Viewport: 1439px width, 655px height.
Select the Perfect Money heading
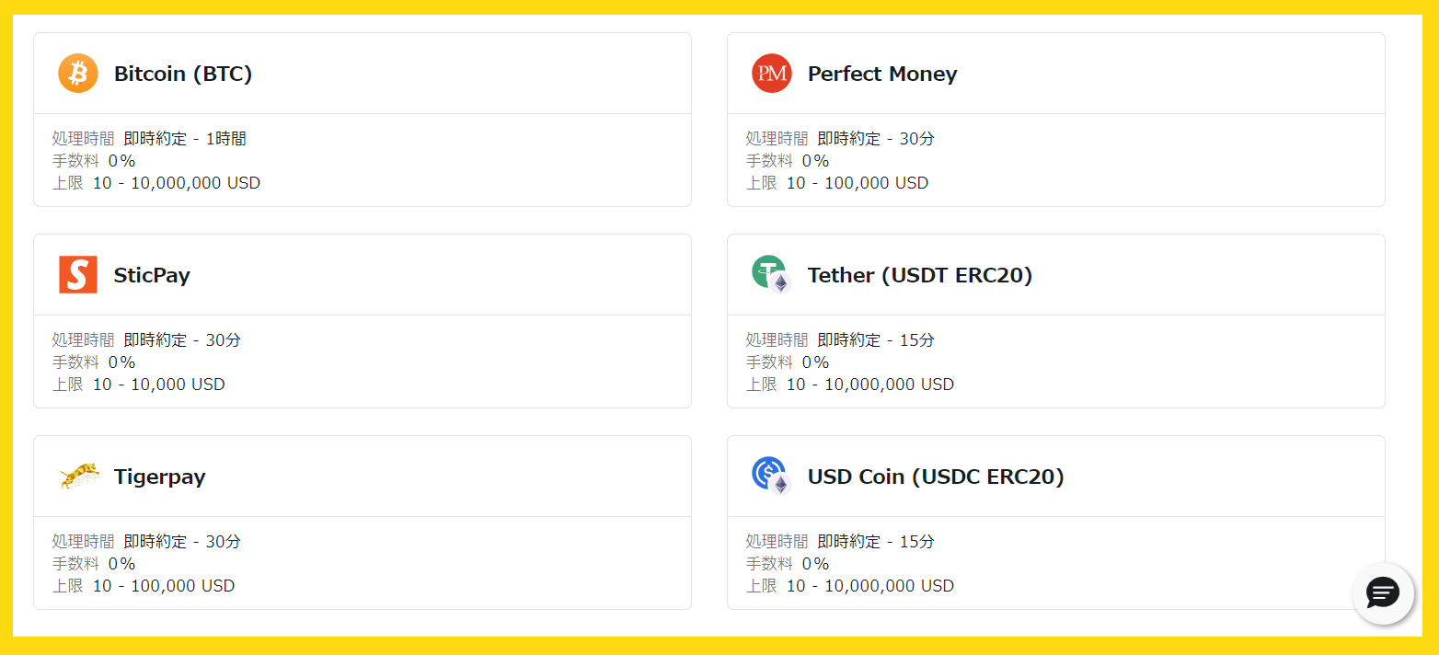tap(882, 74)
